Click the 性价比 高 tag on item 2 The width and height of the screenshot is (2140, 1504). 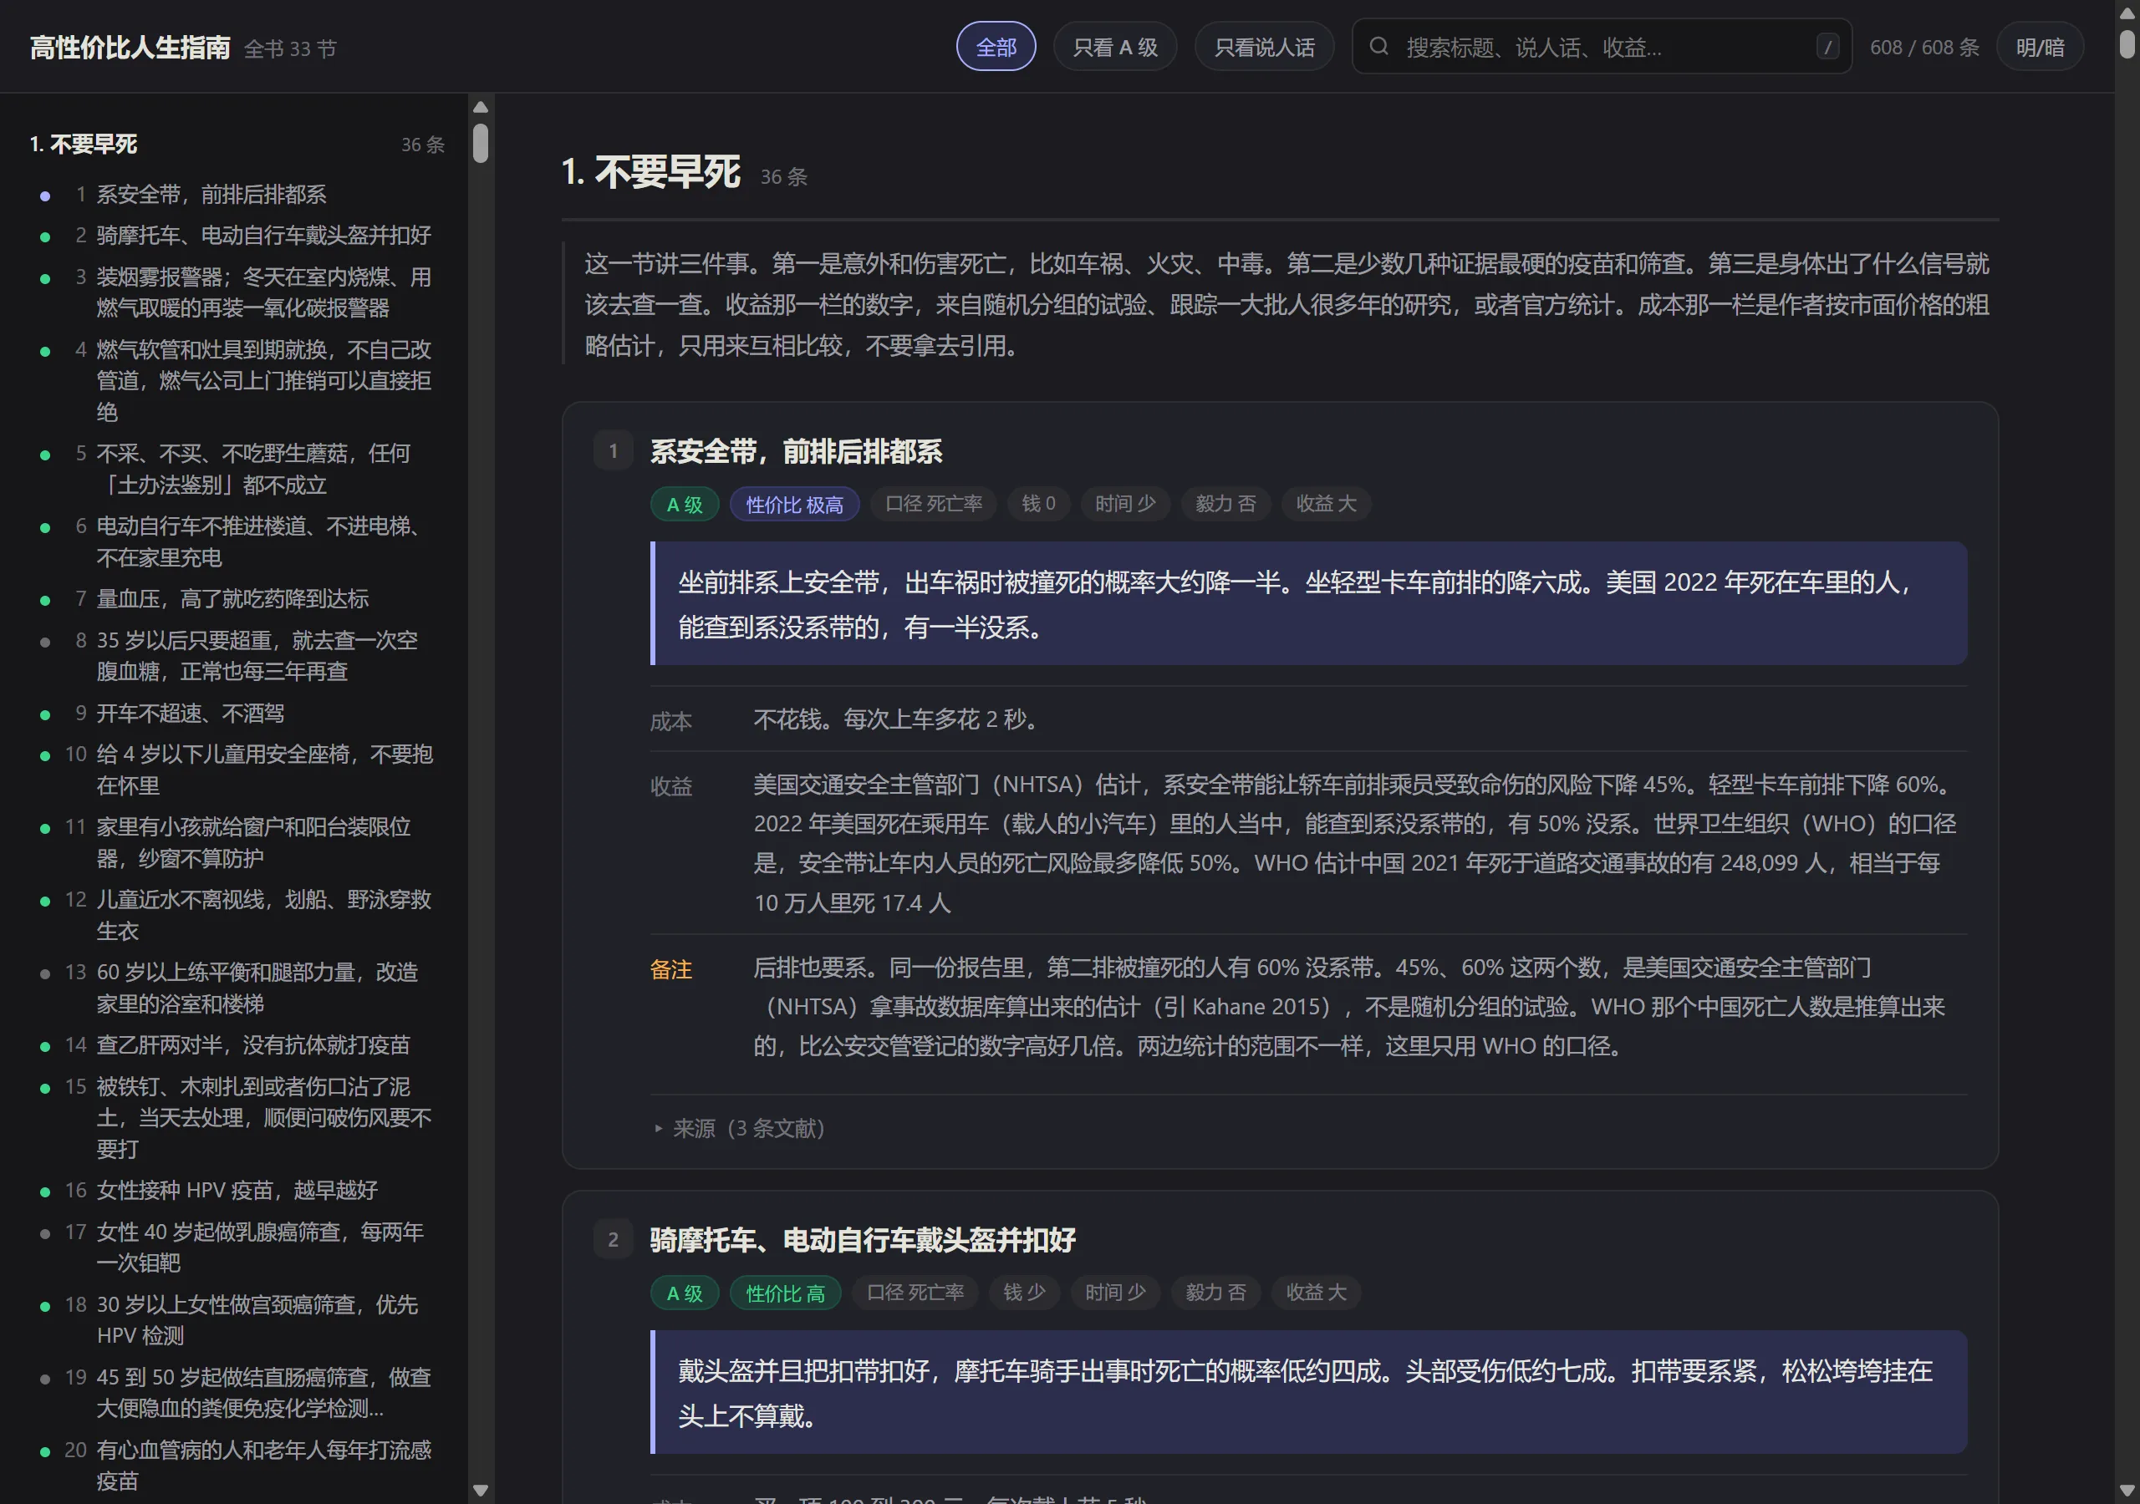click(x=785, y=1293)
